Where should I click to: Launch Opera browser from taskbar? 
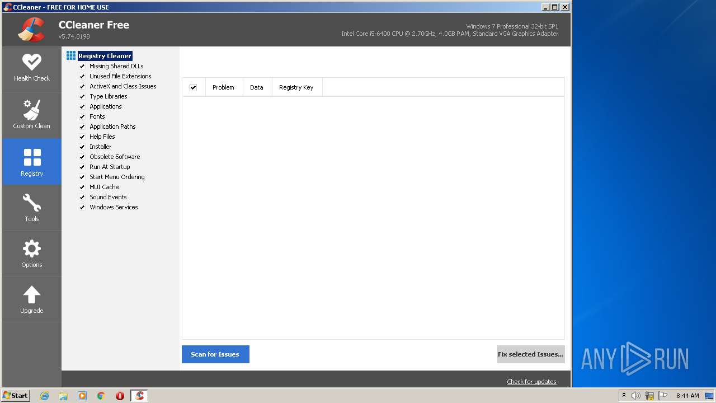pyautogui.click(x=120, y=396)
